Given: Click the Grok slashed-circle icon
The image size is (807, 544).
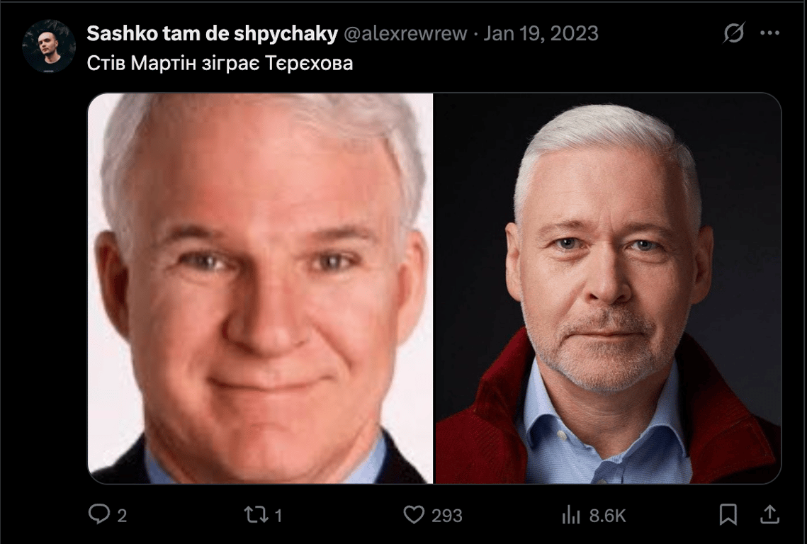Looking at the screenshot, I should [733, 33].
